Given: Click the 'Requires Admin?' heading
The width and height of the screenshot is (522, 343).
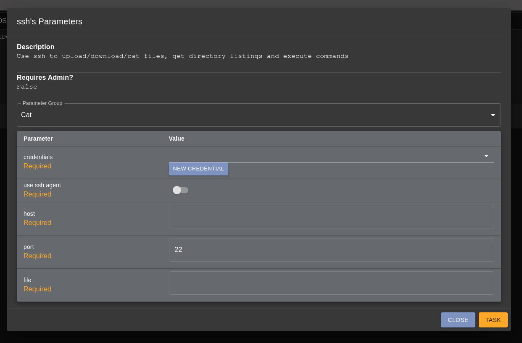Looking at the screenshot, I should click(x=45, y=77).
